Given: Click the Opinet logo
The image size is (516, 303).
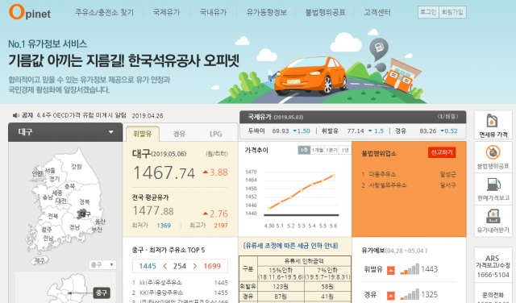Looking at the screenshot, I should coord(30,12).
